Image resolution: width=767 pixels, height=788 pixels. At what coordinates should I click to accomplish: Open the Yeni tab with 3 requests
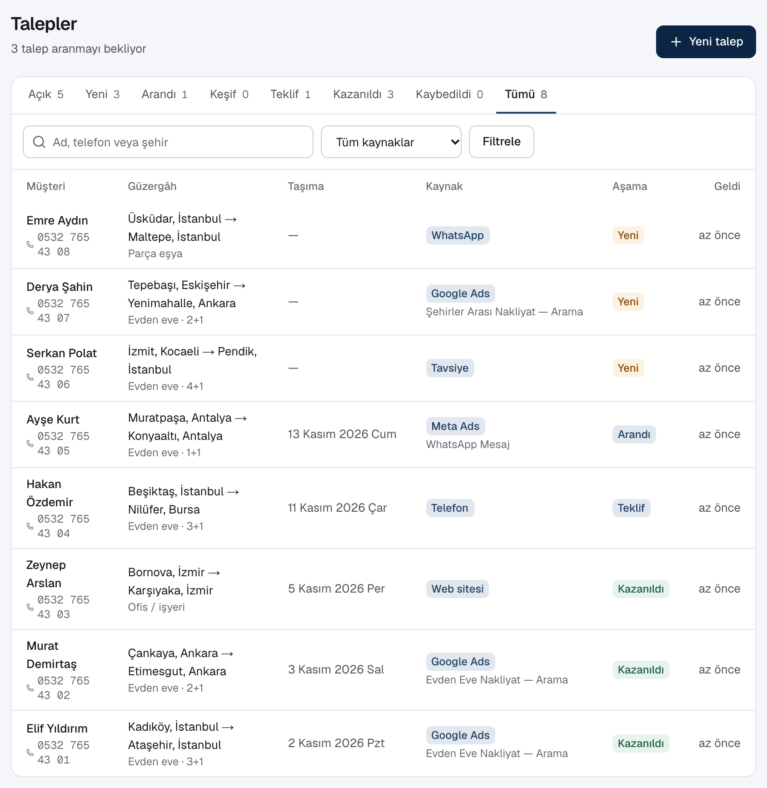click(x=102, y=95)
